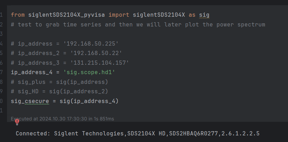Viewport: 288px width, 142px height.
Task: Click the commented IP '131.215.104.157'
Action: click(99, 63)
